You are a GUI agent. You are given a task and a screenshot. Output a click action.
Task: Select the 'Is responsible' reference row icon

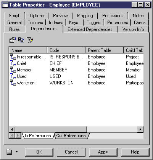point(13,57)
